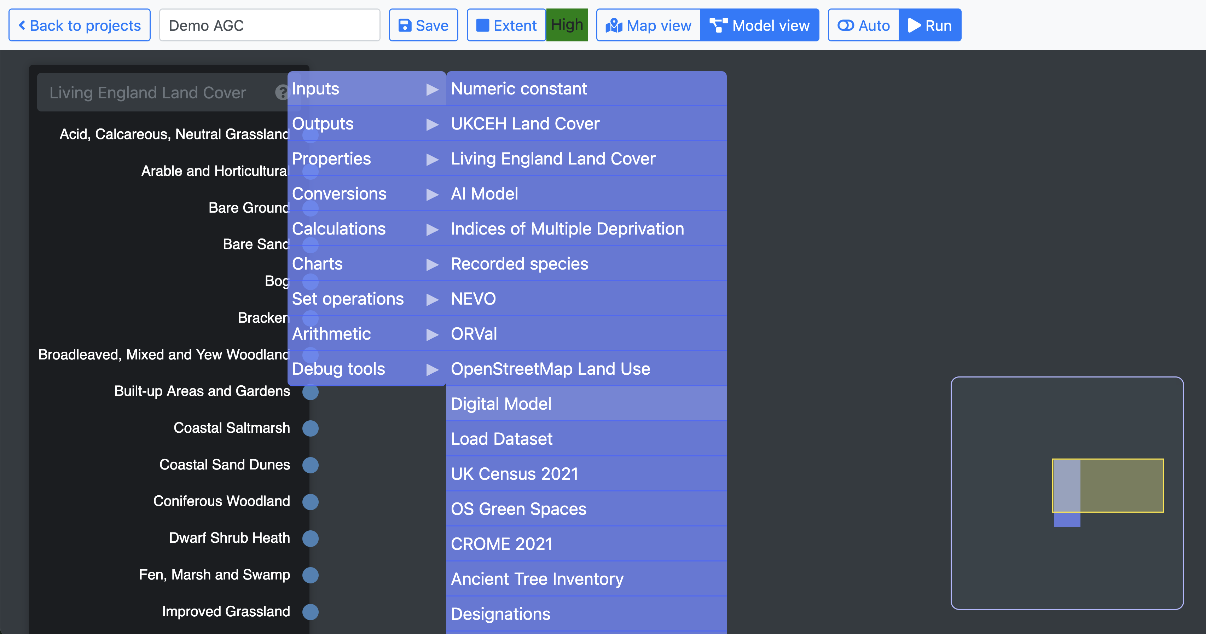This screenshot has height=634, width=1206.
Task: Choose UK Census 2021 menu entry
Action: point(514,474)
